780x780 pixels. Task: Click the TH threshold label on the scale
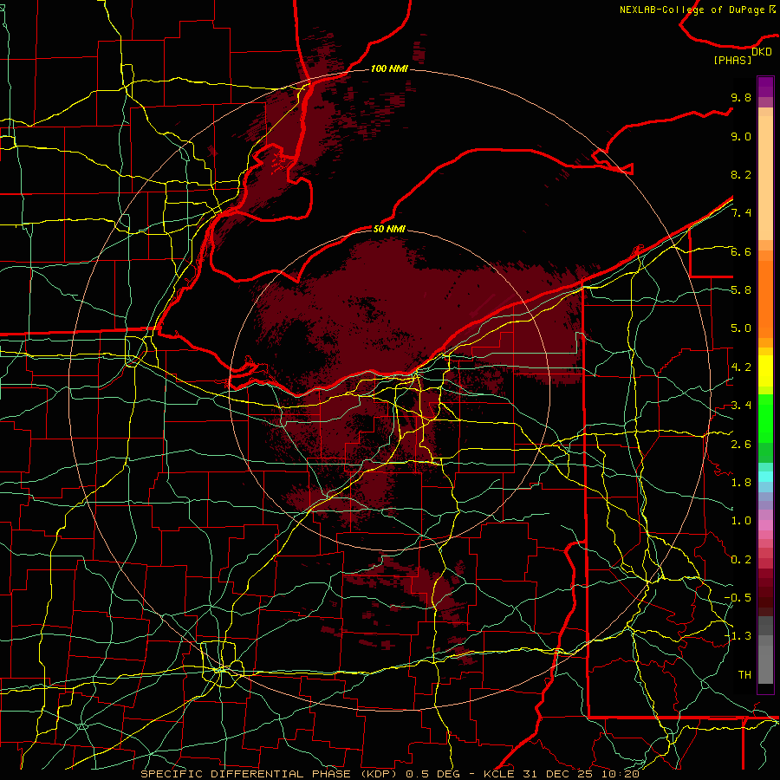pyautogui.click(x=744, y=675)
